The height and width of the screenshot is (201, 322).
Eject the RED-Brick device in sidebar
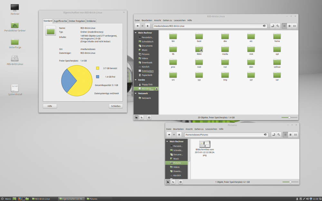point(156,88)
